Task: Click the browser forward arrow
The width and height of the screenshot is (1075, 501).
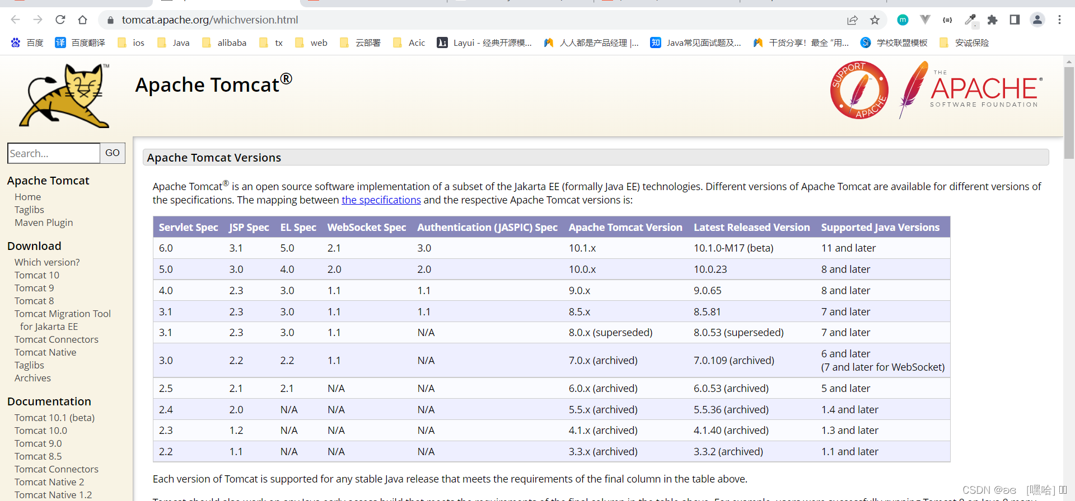Action: point(38,20)
